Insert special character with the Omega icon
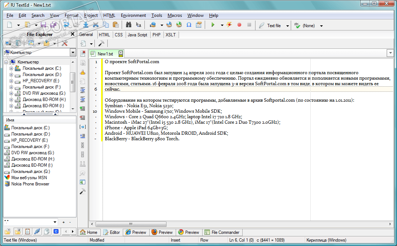Screen dimensions: 397x246 189,25
